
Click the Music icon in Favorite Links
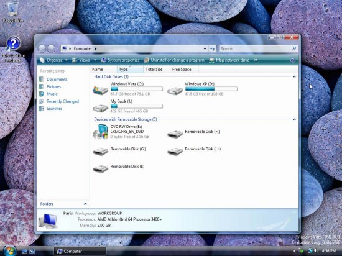point(42,94)
